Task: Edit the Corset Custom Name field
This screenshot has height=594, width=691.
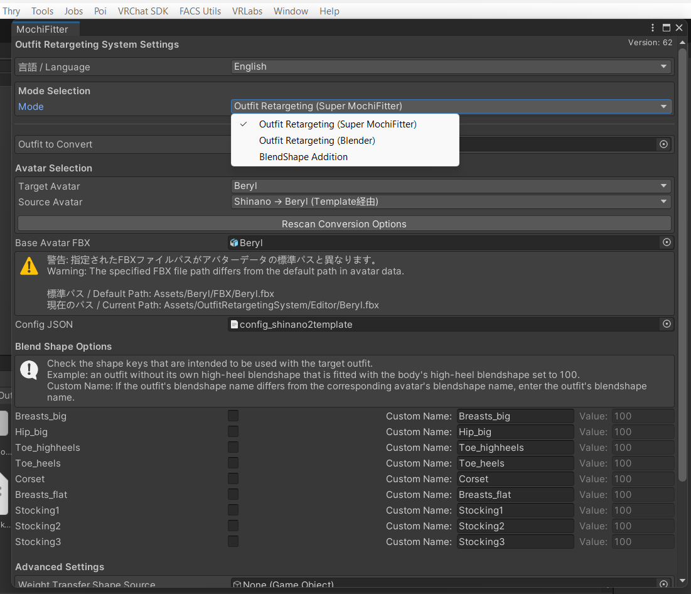Action: click(515, 479)
